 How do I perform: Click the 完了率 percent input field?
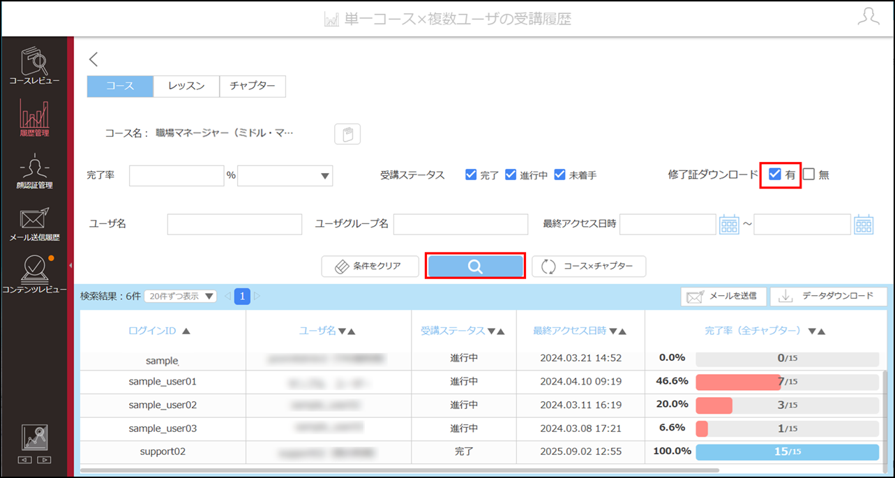pos(176,176)
